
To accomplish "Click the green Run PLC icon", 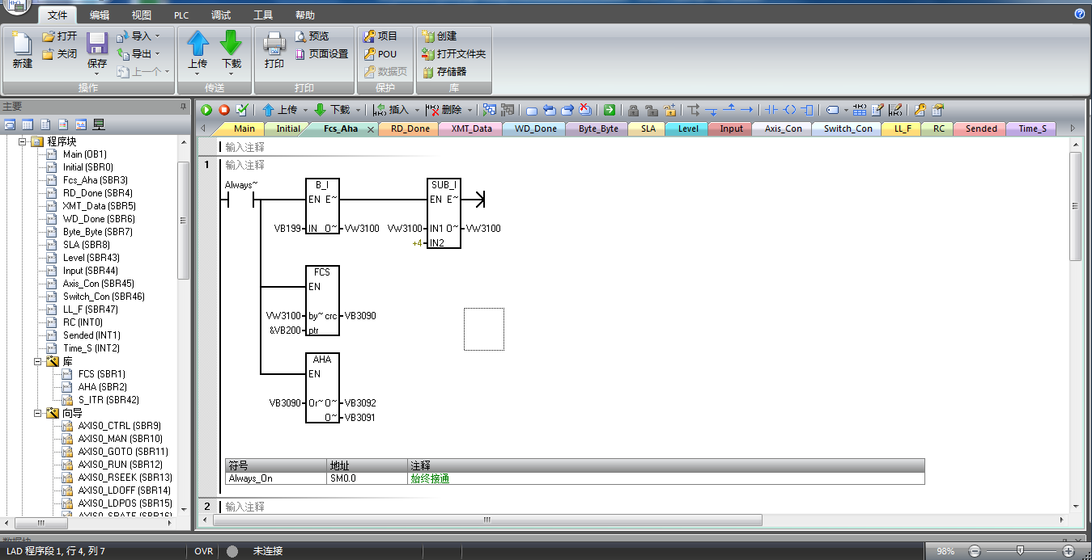I will click(206, 110).
